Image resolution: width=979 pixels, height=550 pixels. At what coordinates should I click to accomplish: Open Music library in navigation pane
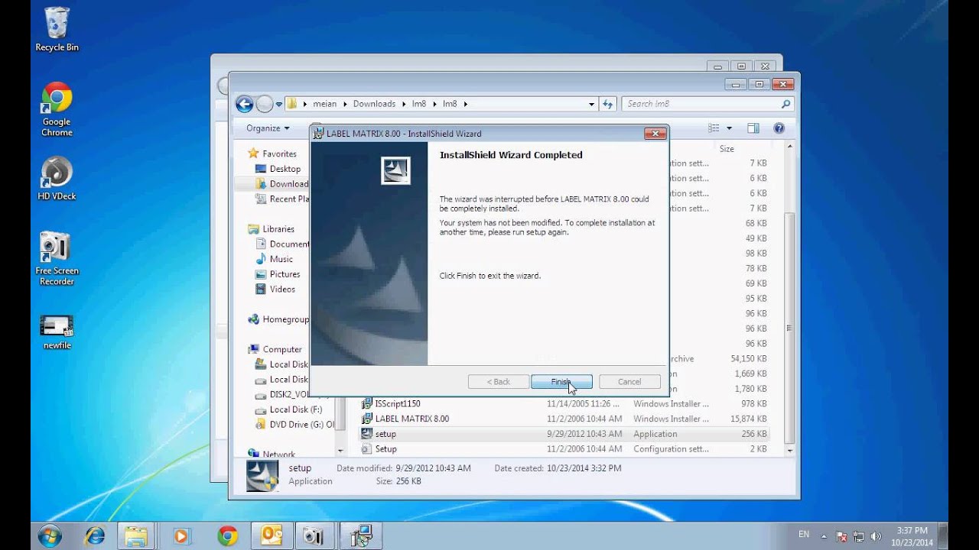274,259
